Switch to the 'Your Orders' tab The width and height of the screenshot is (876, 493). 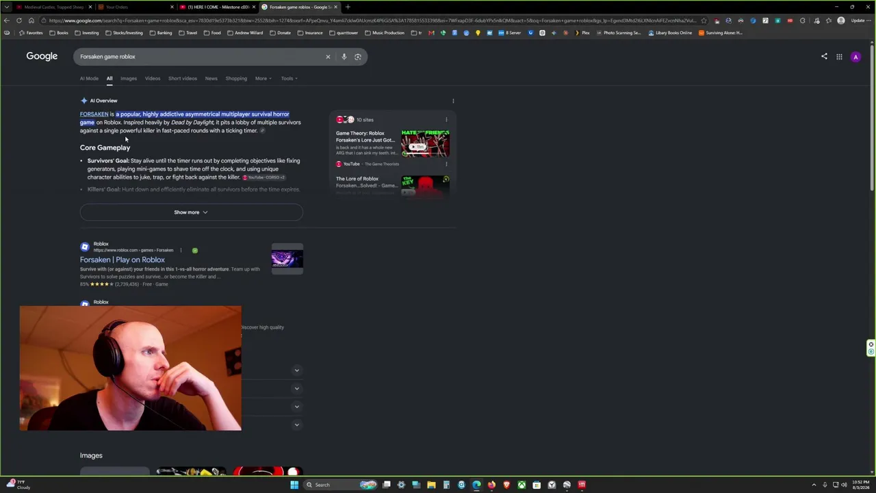pos(135,7)
